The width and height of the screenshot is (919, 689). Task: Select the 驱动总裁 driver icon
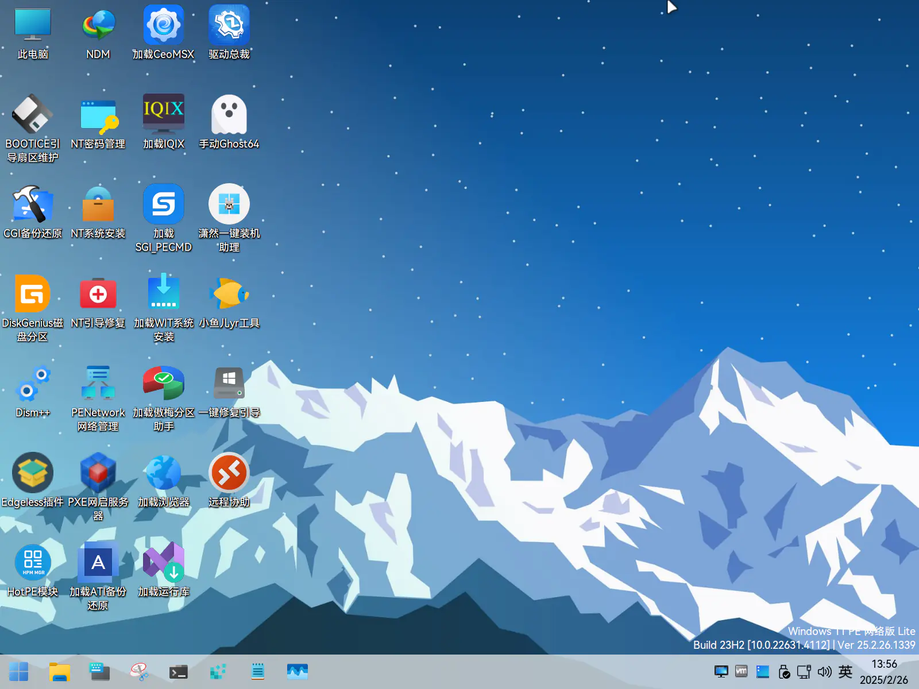click(229, 25)
